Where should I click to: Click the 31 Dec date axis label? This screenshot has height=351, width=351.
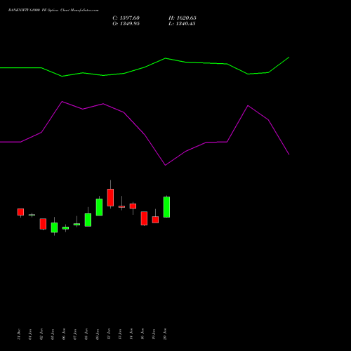coord(19,334)
